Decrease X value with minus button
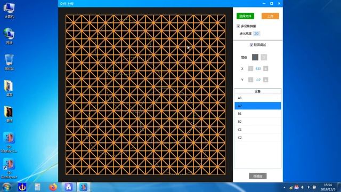The width and height of the screenshot is (341, 192). pyautogui.click(x=250, y=69)
